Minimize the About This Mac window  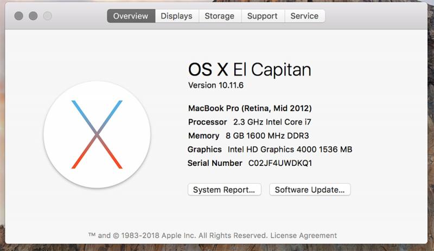click(33, 16)
